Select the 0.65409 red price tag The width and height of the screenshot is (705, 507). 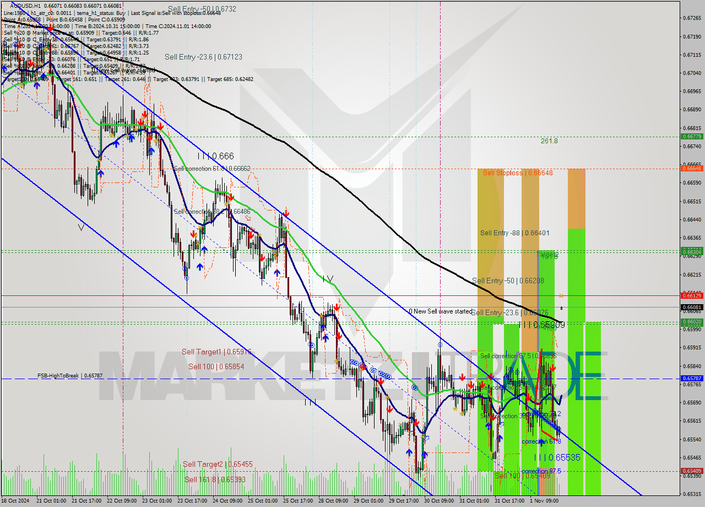tap(692, 471)
